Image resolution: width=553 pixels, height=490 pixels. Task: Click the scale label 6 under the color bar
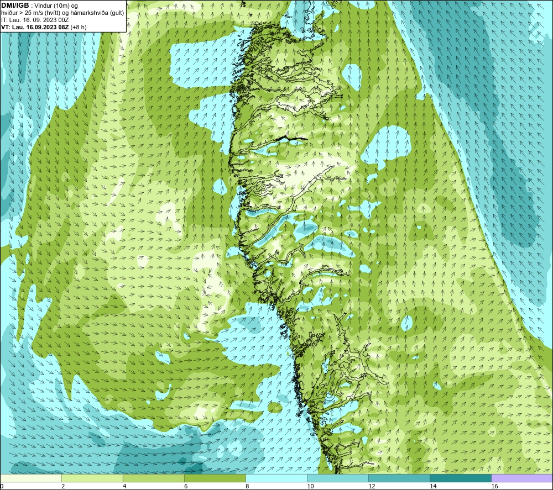tap(186, 487)
